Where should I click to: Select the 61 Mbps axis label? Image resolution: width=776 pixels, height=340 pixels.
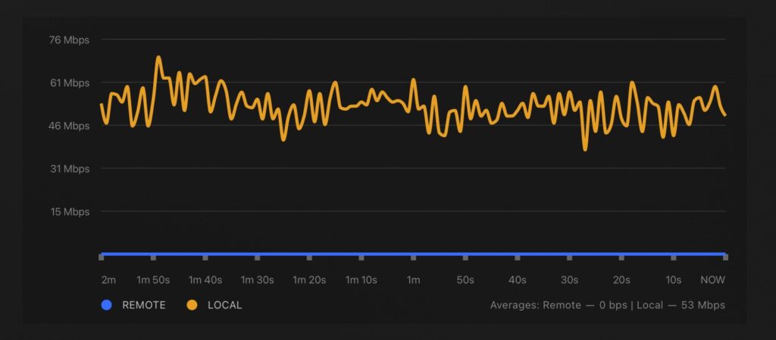70,83
